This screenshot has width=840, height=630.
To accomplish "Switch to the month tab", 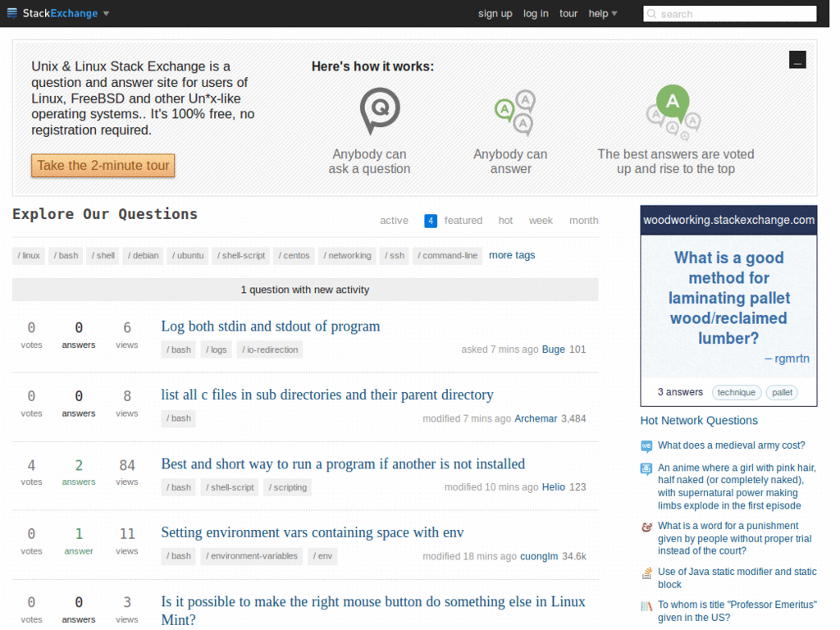I will (583, 220).
